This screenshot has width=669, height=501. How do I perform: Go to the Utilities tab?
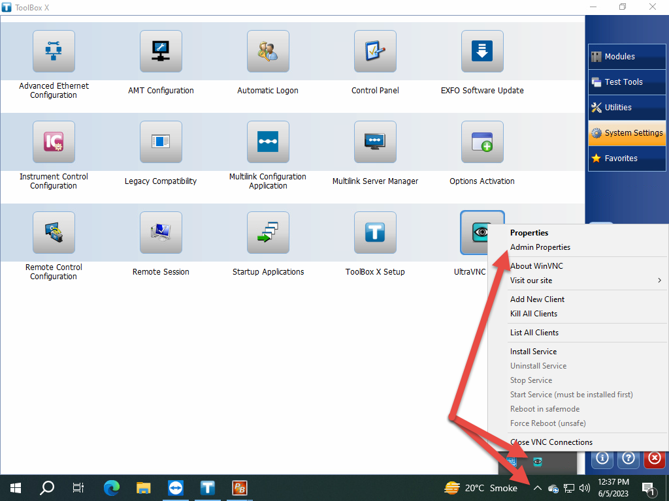coord(627,108)
